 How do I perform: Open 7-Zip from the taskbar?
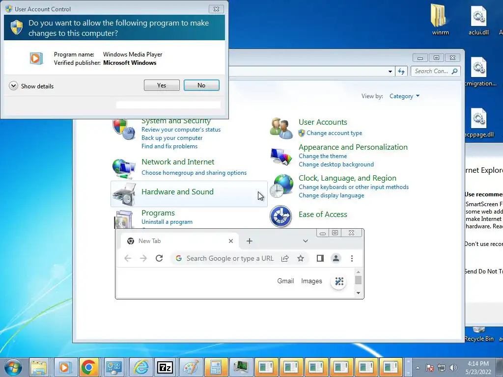click(165, 367)
